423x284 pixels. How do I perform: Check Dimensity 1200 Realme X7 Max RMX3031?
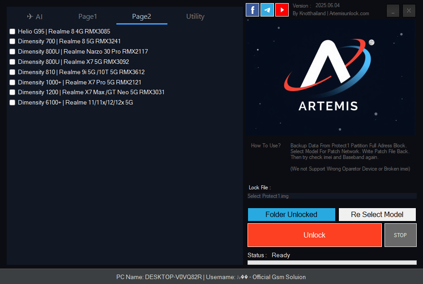click(12, 92)
